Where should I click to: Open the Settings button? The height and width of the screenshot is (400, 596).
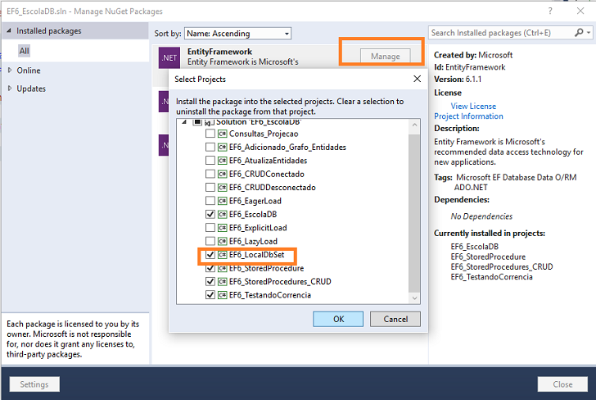tap(34, 384)
